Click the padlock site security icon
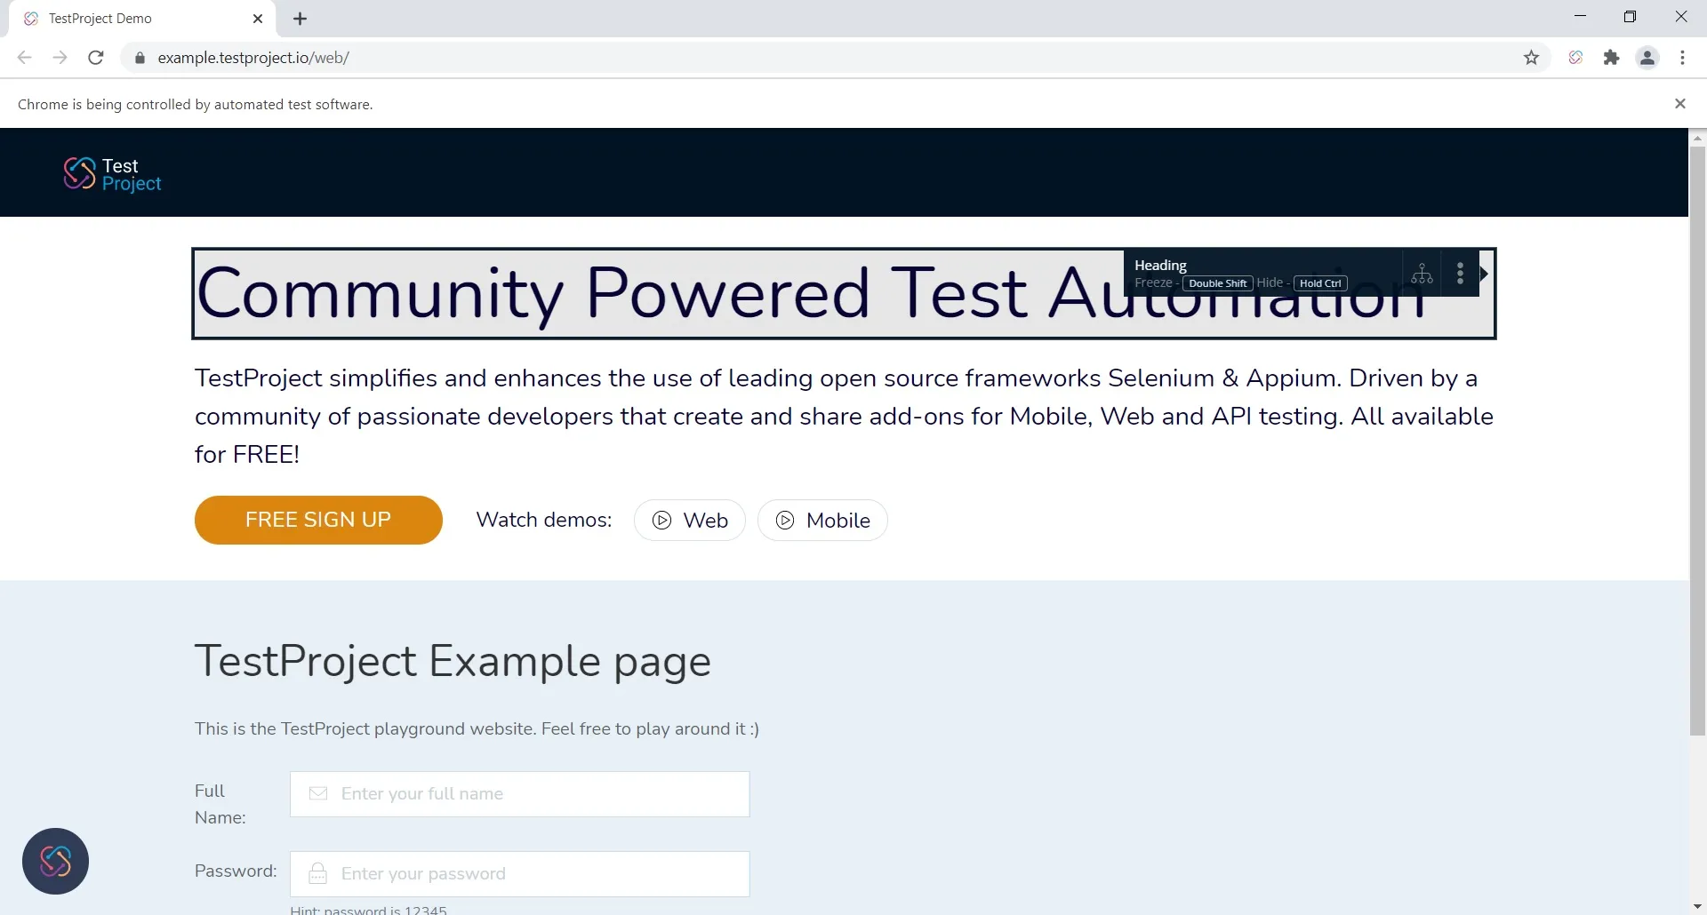This screenshot has width=1707, height=915. point(140,57)
